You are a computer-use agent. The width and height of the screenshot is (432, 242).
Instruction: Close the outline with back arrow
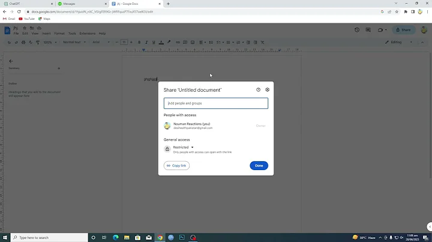pos(11,61)
